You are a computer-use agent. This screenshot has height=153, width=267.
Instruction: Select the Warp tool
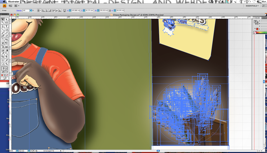point(3,43)
